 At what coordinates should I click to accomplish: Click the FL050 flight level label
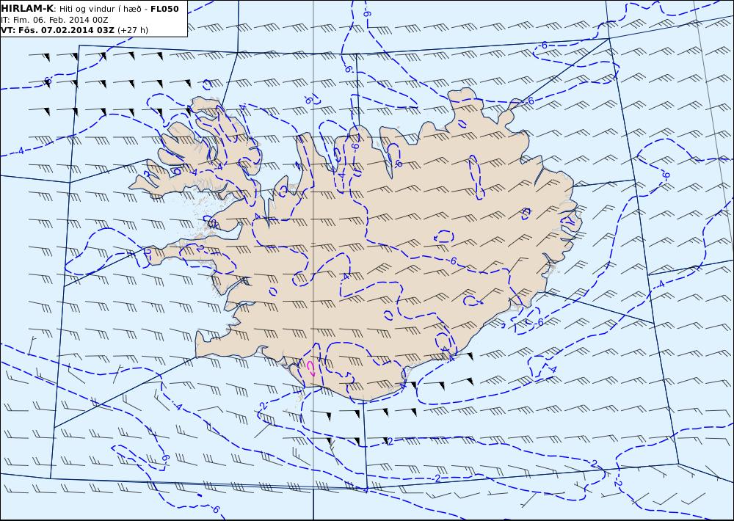click(x=164, y=9)
